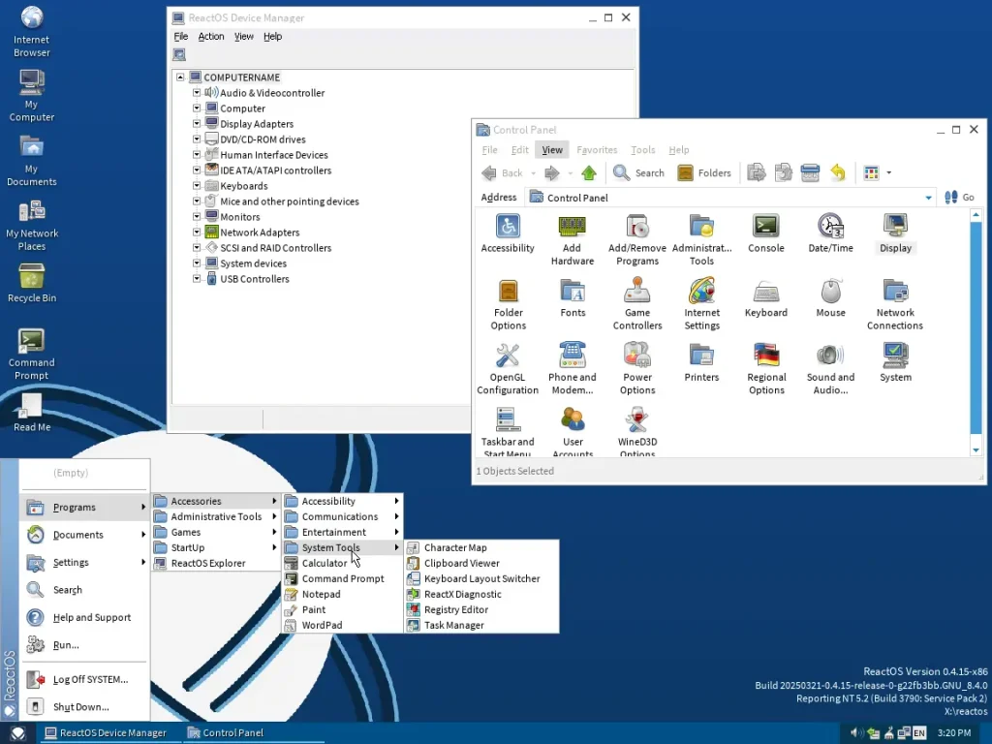Image resolution: width=992 pixels, height=744 pixels.
Task: Open the Tools menu in Control Panel
Action: (643, 150)
